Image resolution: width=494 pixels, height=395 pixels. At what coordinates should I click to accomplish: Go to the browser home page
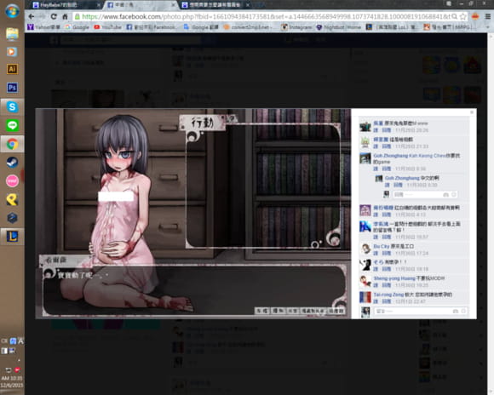(65, 17)
